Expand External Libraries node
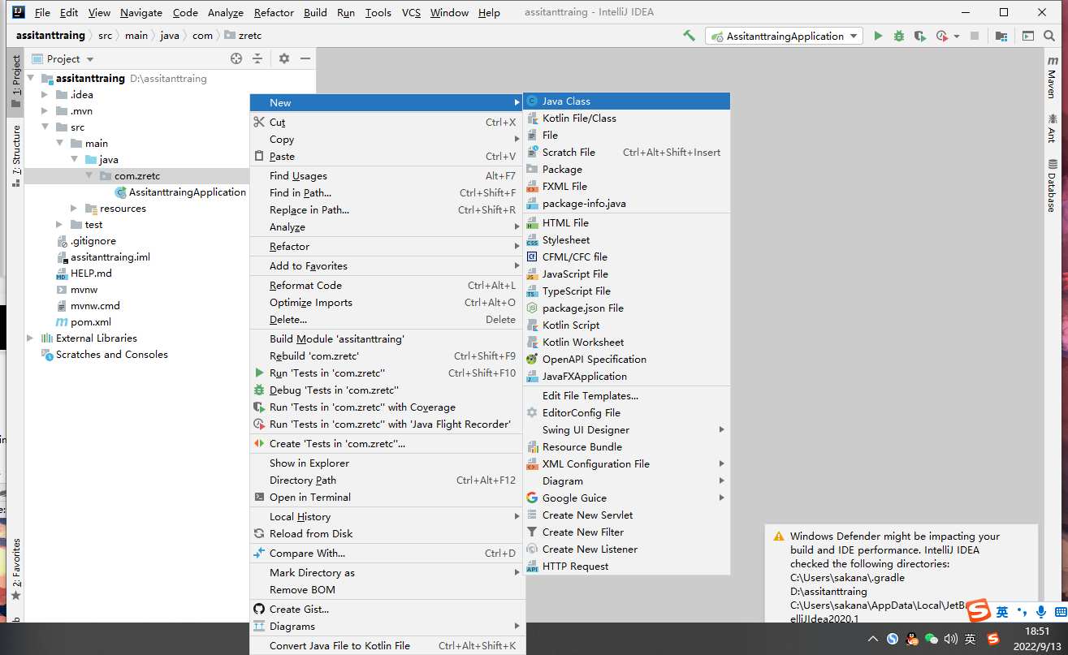This screenshot has width=1068, height=655. [32, 338]
